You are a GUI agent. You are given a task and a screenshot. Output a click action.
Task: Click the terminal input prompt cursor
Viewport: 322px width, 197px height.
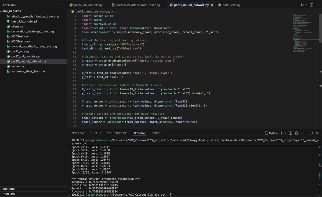coord(171,195)
